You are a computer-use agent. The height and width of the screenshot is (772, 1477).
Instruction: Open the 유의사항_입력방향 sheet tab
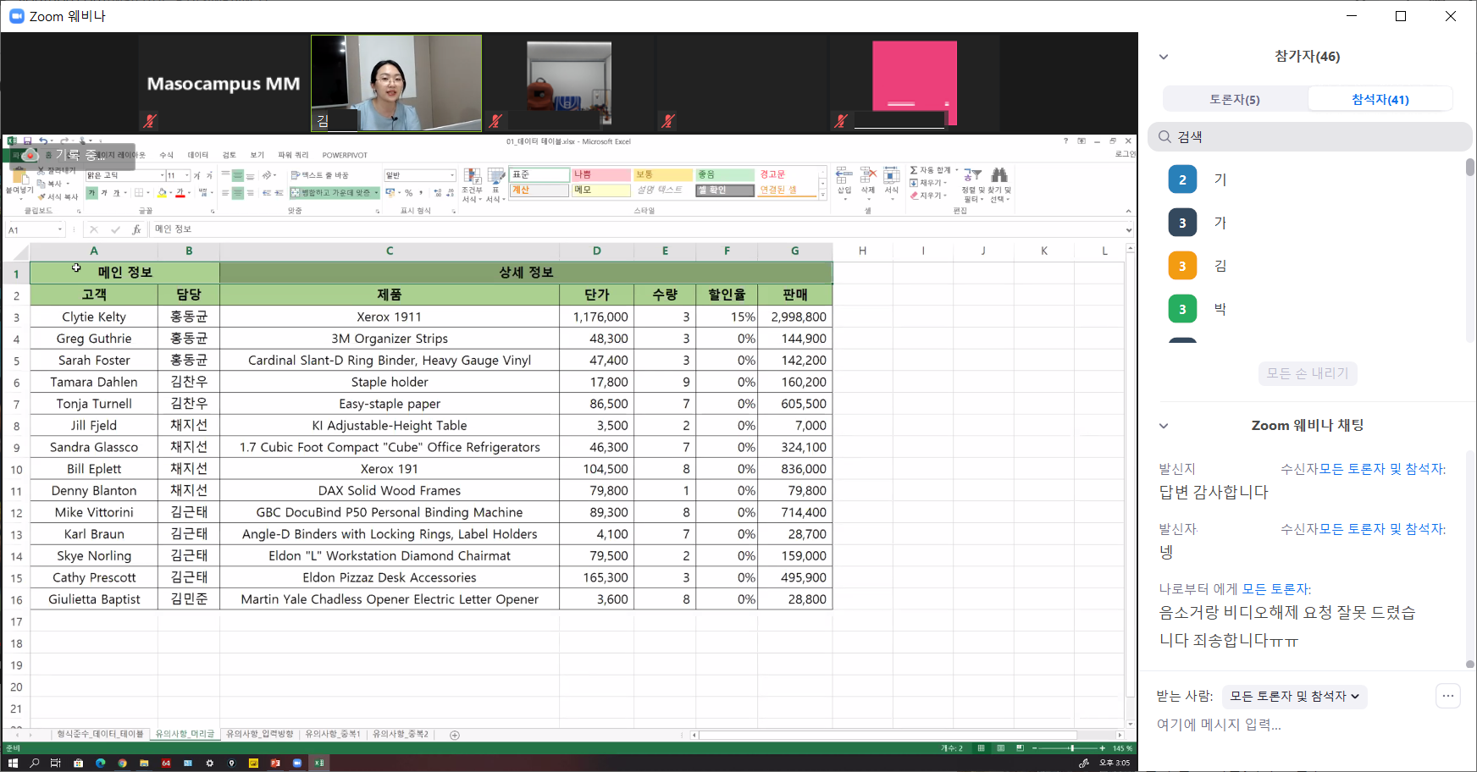(x=259, y=734)
